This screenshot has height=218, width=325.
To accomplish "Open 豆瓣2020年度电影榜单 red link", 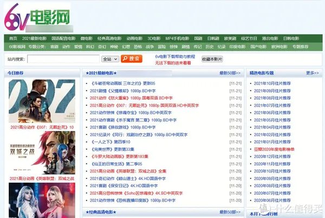I will [x=274, y=149].
